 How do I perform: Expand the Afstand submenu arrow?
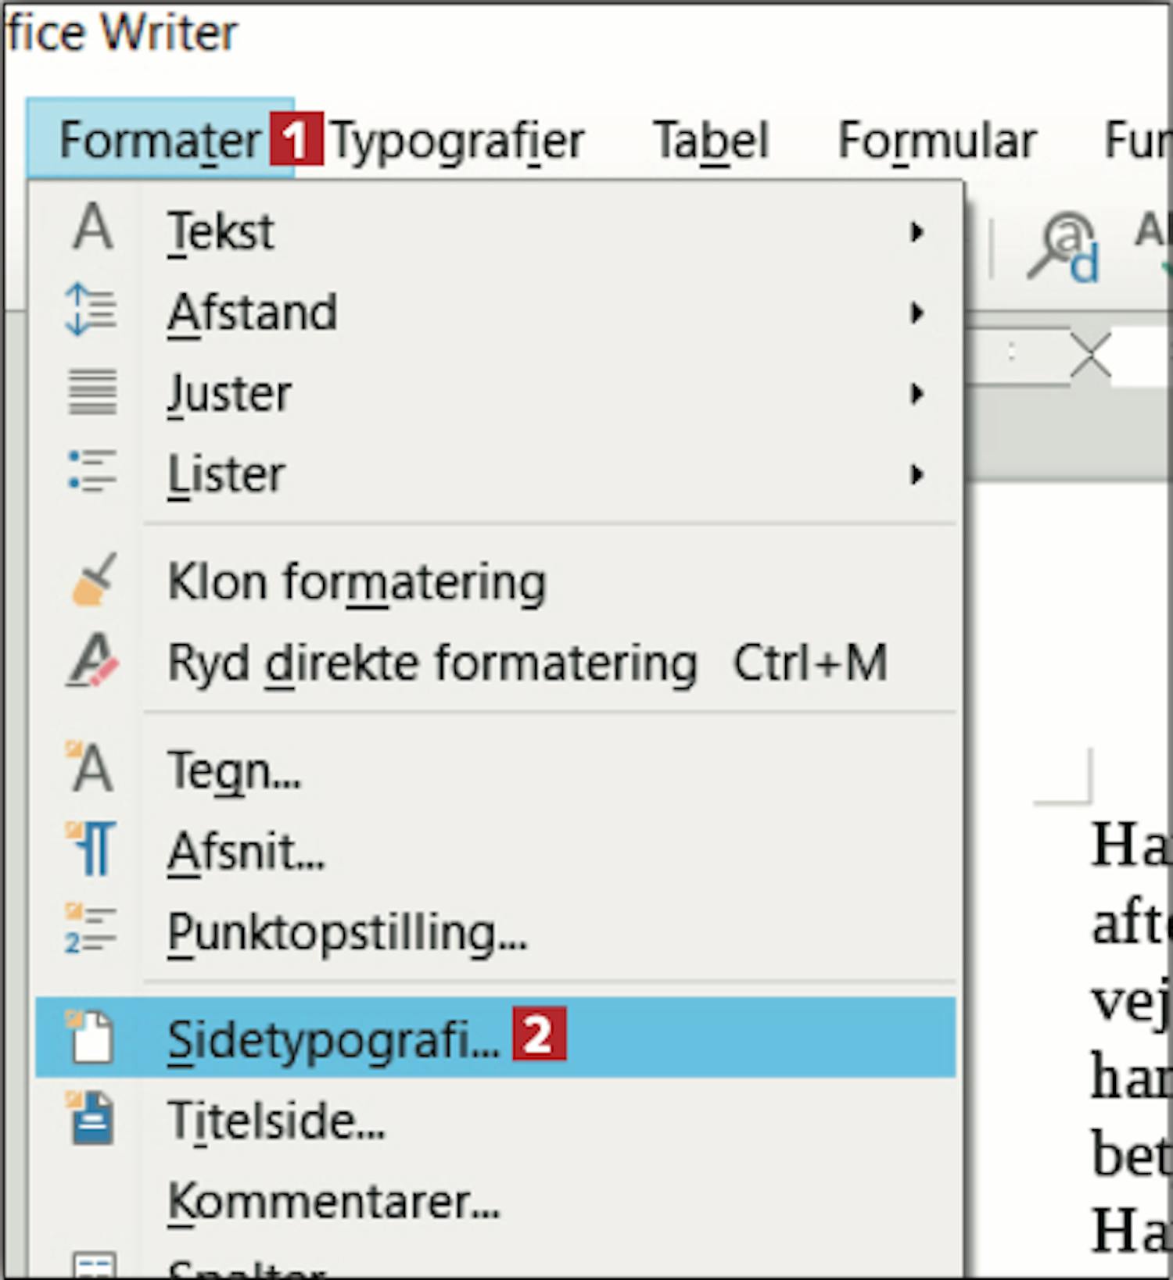click(917, 313)
